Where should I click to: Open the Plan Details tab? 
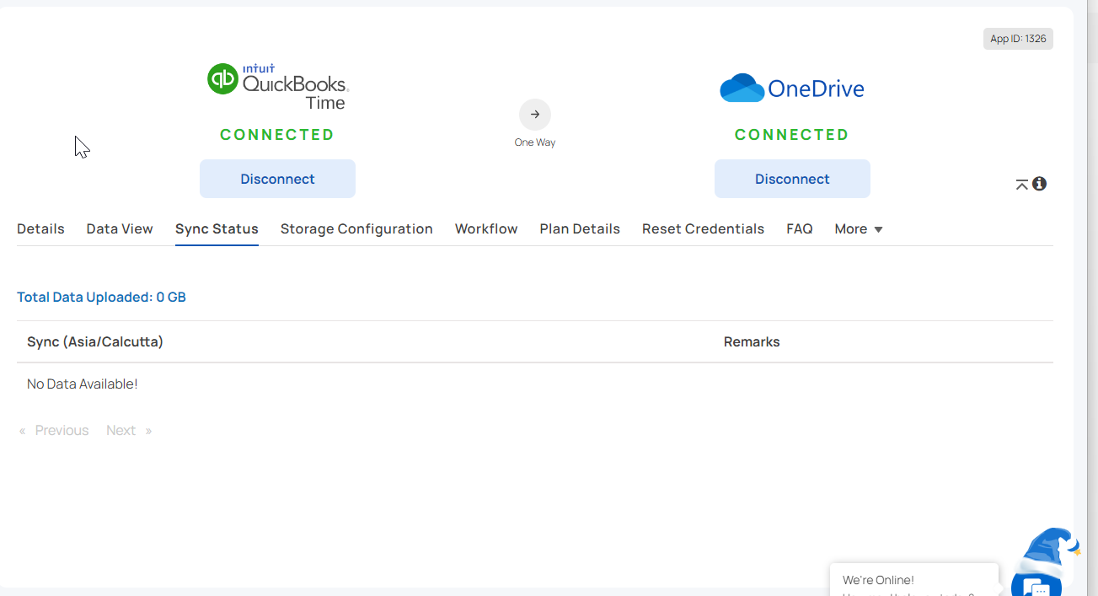click(580, 229)
